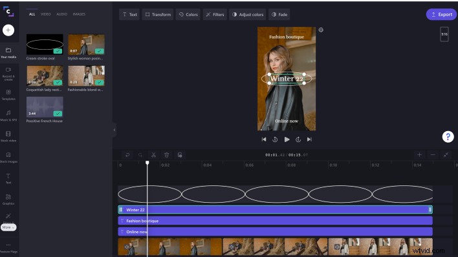Open the Music & SFX sidebar section
The height and width of the screenshot is (257, 458).
[8, 116]
